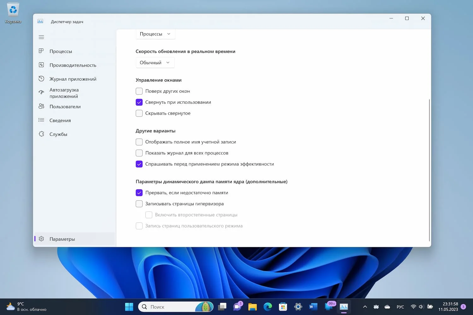
Task: Click the Task Manager icon in the taskbar
Action: pyautogui.click(x=344, y=306)
